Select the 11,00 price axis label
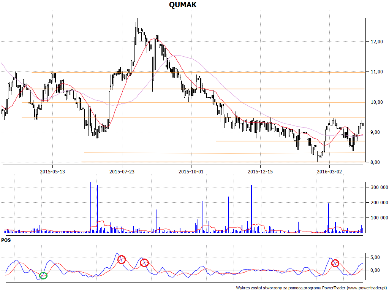The image size is (389, 292). point(376,72)
